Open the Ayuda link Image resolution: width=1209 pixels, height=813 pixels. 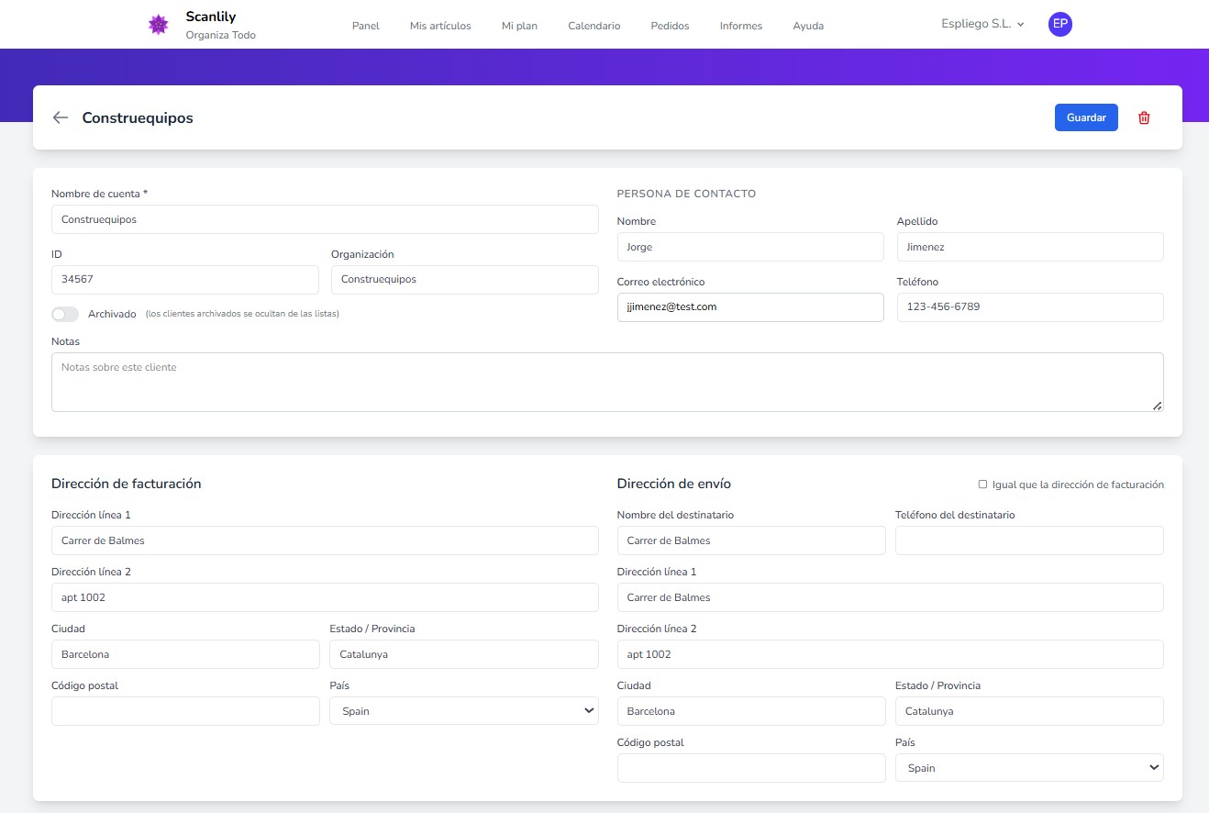808,26
